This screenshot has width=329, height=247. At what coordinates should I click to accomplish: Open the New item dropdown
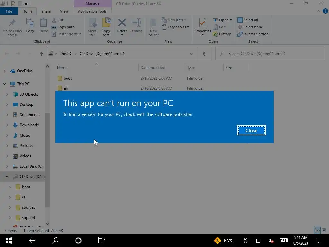(x=174, y=20)
